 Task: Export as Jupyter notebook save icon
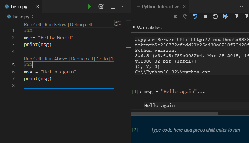[225, 17]
